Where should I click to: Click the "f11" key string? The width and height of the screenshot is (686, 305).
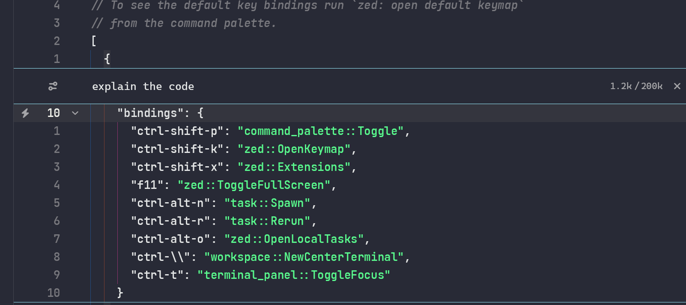pos(147,185)
